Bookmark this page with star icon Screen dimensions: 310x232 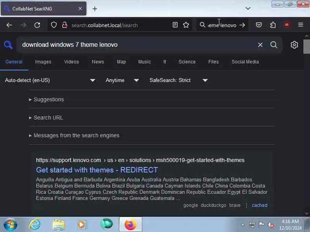tap(186, 25)
